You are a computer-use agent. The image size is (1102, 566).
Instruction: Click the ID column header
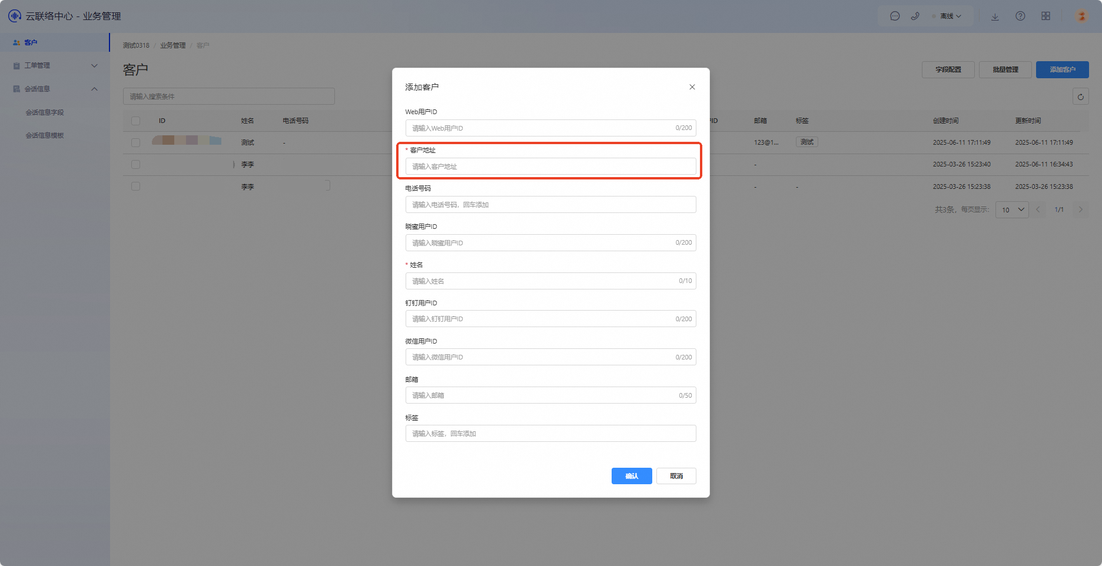(x=162, y=121)
